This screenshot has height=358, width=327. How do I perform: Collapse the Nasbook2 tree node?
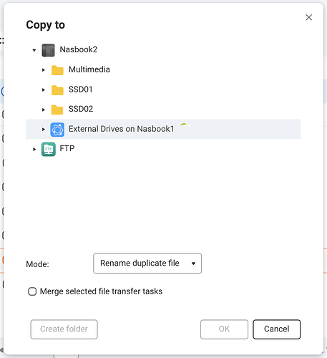(x=34, y=50)
